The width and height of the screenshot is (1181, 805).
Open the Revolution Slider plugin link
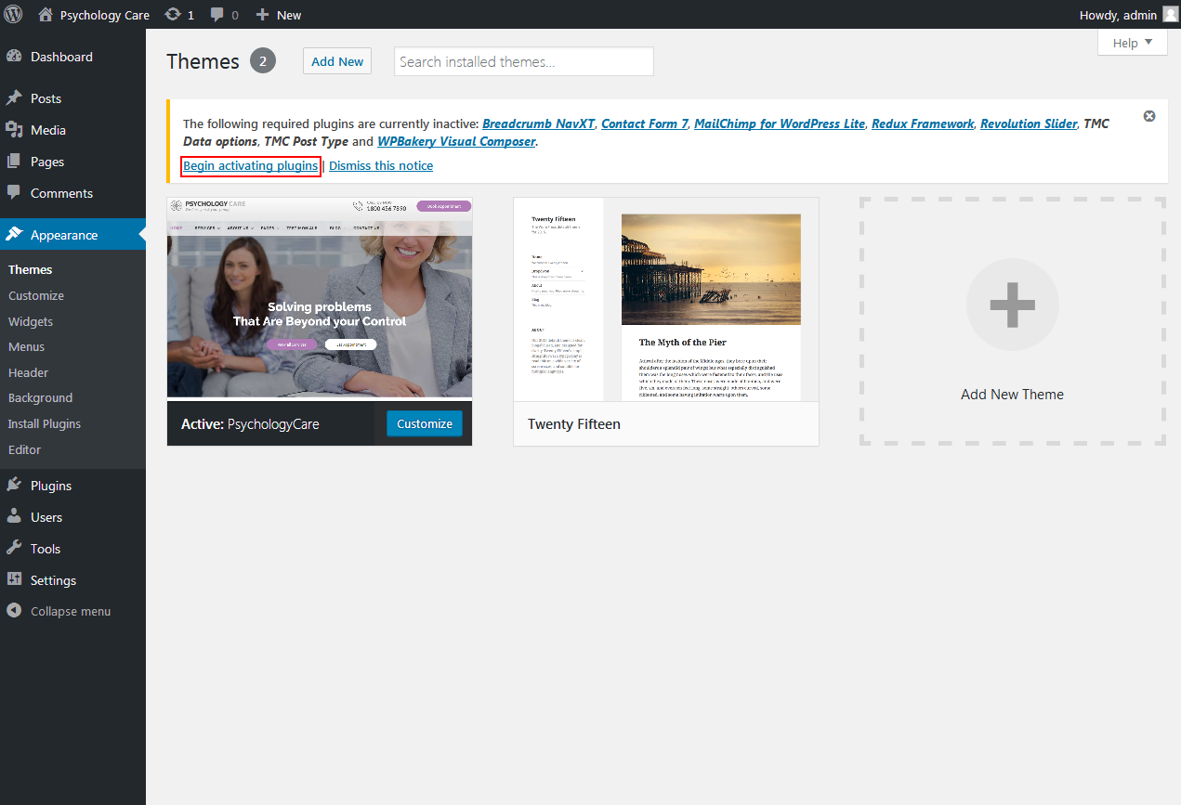point(1028,123)
